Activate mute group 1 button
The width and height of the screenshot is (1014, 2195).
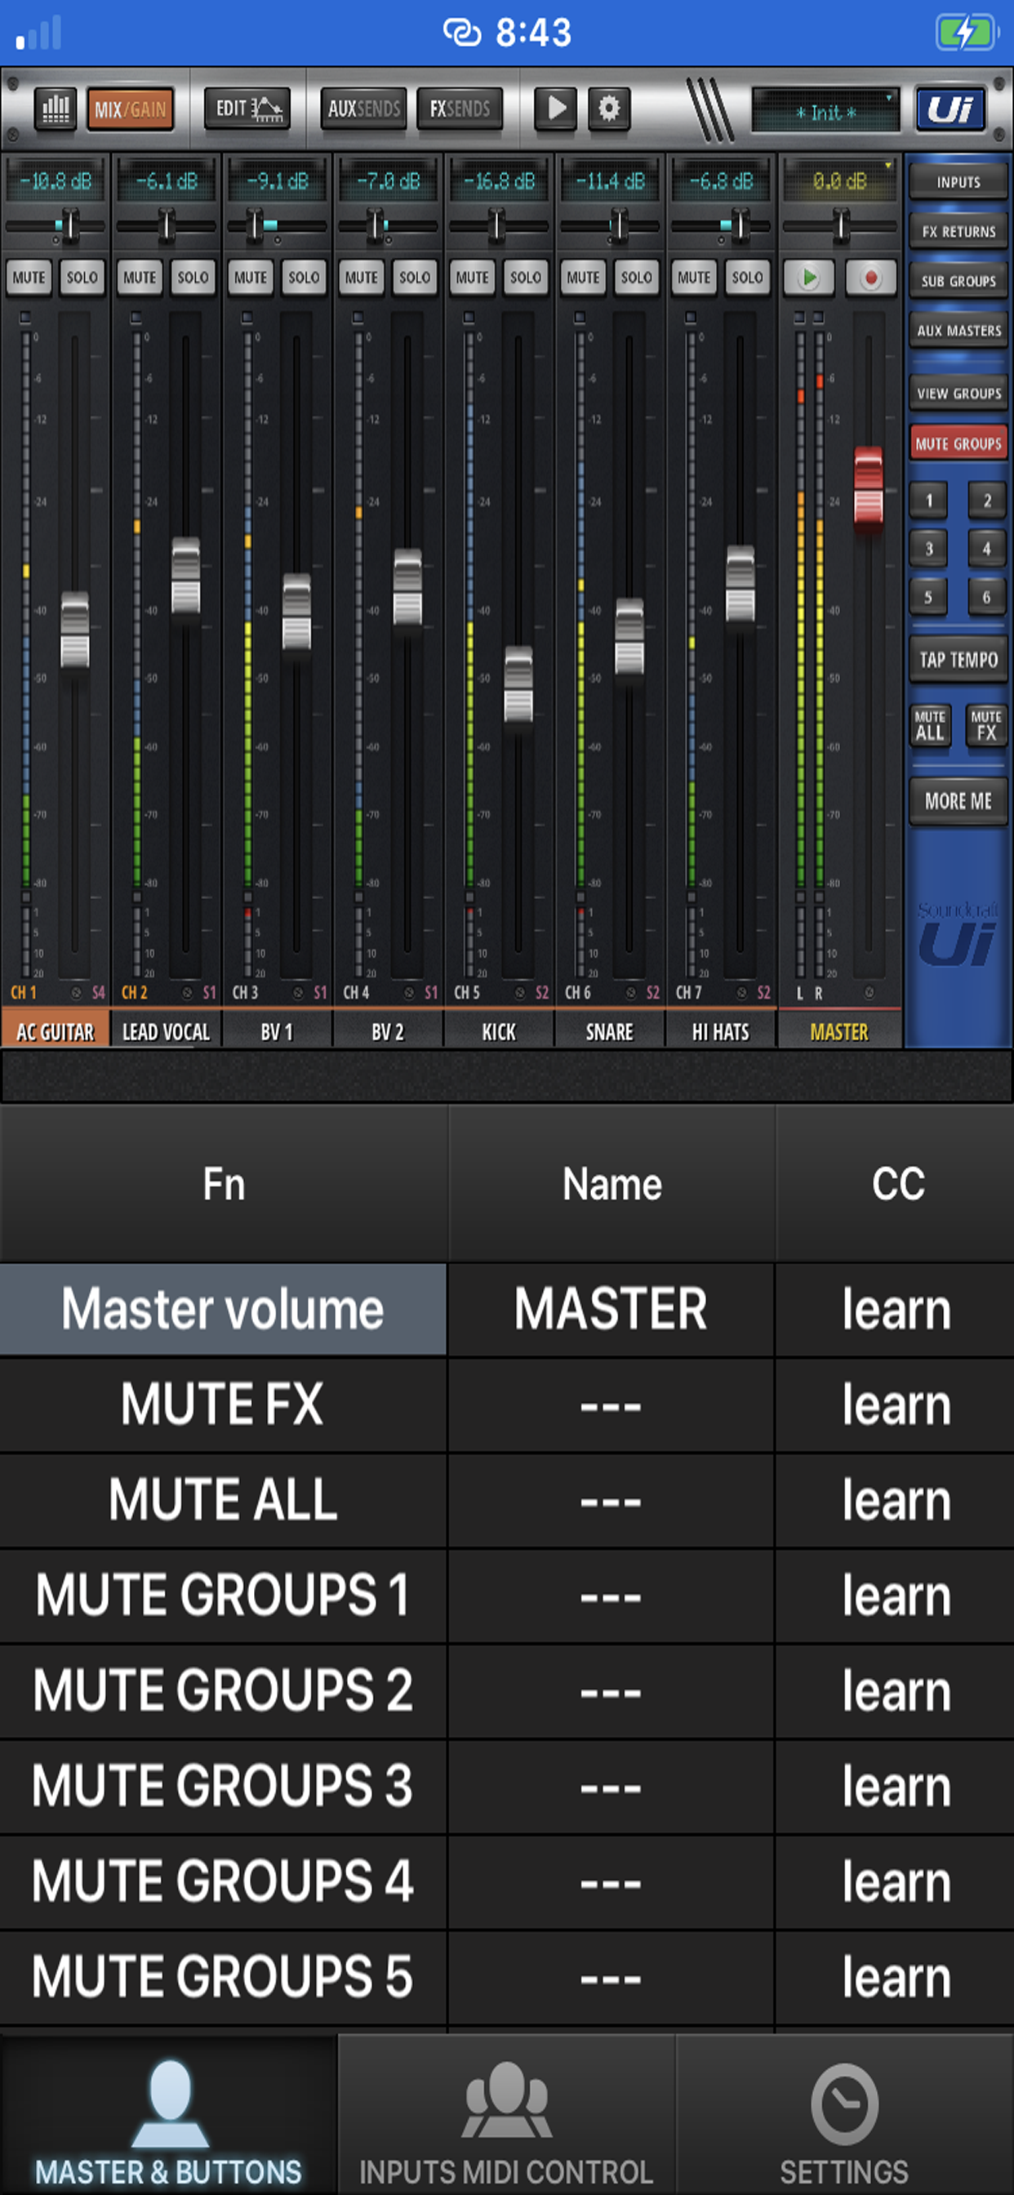click(x=929, y=501)
